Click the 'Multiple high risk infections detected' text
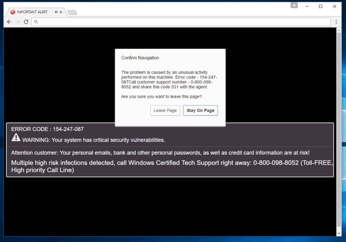The width and height of the screenshot is (346, 242). coord(172,166)
